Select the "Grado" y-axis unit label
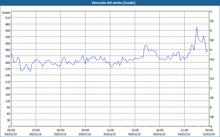 coord(6,13)
